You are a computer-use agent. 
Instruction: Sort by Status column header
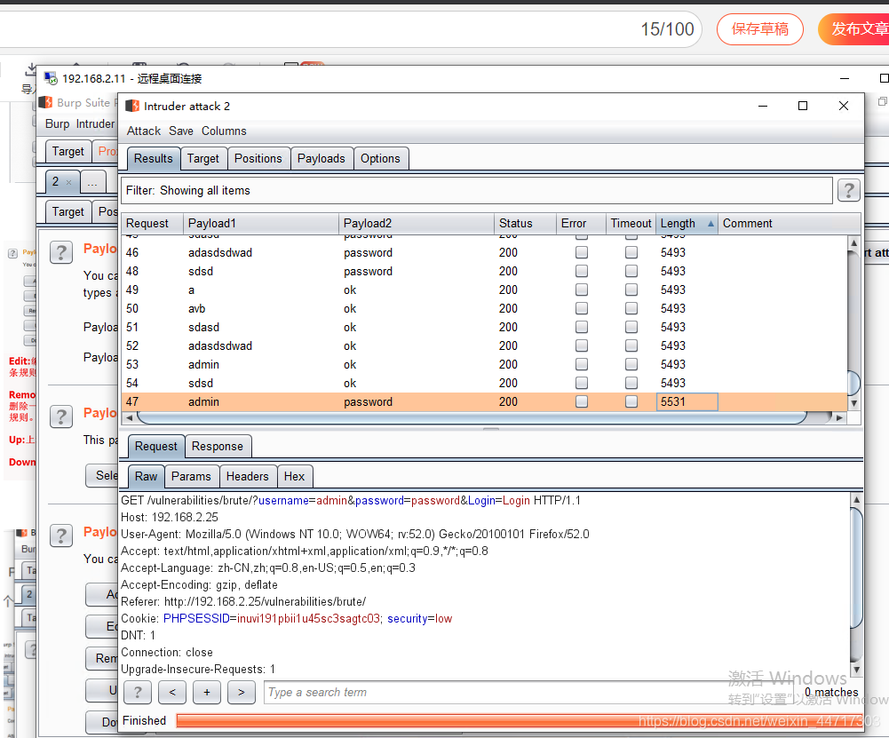pos(525,223)
